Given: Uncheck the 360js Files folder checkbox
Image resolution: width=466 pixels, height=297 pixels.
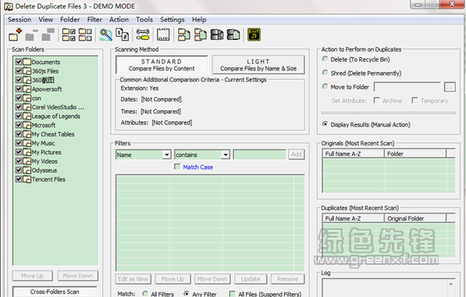Looking at the screenshot, I should tap(19, 71).
